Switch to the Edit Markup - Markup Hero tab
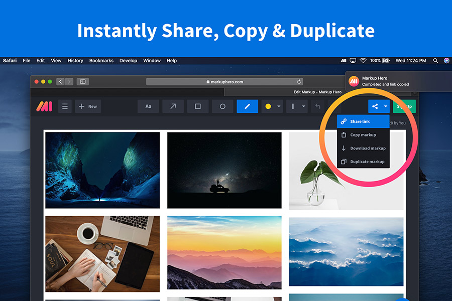Screen dimensions: 452x301 tap(317, 92)
